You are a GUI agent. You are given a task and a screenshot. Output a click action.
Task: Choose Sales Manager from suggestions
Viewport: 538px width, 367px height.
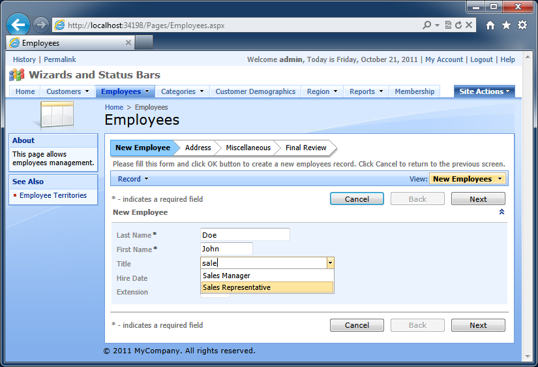(267, 276)
